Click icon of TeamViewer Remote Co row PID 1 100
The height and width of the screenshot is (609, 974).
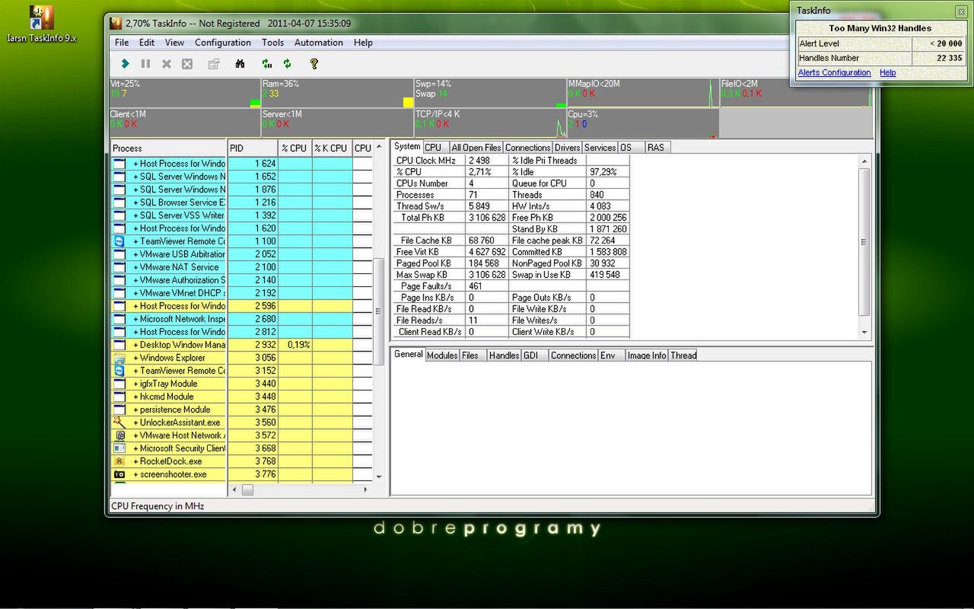[119, 241]
